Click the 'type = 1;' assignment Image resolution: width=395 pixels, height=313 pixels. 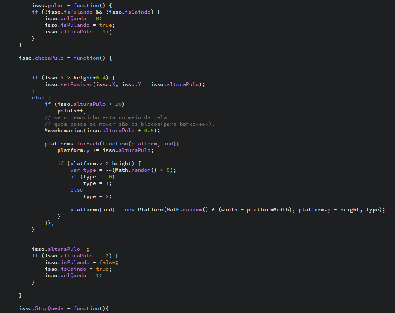pyautogui.click(x=97, y=183)
